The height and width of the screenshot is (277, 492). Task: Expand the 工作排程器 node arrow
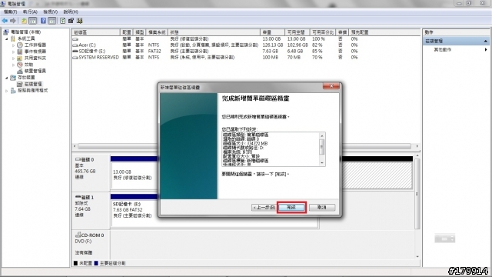[14, 45]
